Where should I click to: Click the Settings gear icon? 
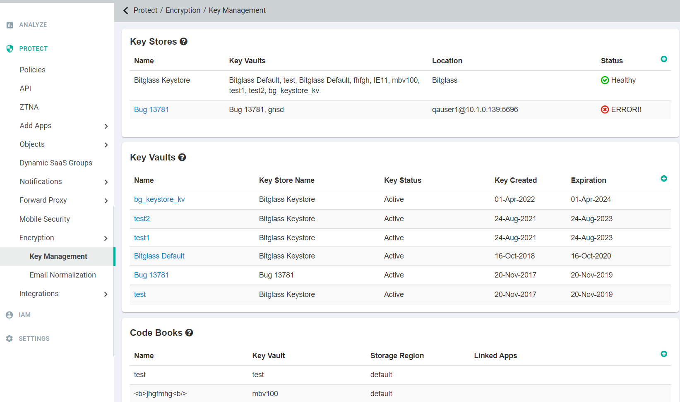point(10,339)
